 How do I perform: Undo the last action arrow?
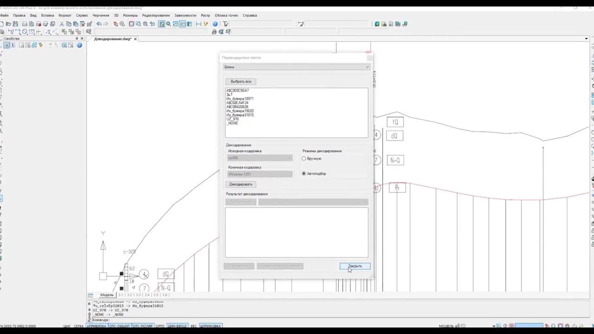[99, 24]
